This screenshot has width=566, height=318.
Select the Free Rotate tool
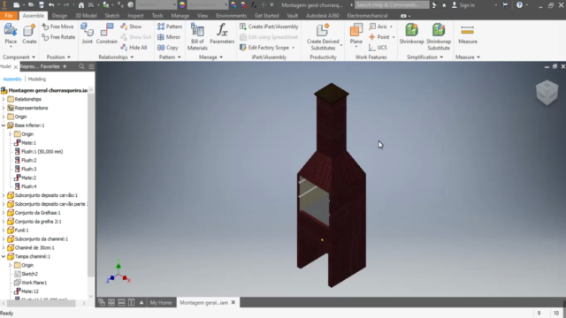point(58,37)
